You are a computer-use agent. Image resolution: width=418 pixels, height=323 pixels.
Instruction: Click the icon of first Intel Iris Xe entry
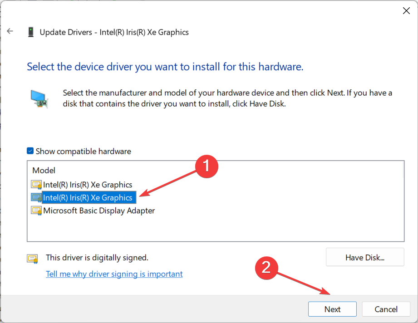click(x=36, y=185)
